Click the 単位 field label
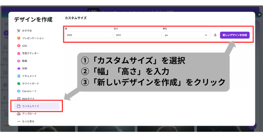The image size is (263, 137). 165,29
